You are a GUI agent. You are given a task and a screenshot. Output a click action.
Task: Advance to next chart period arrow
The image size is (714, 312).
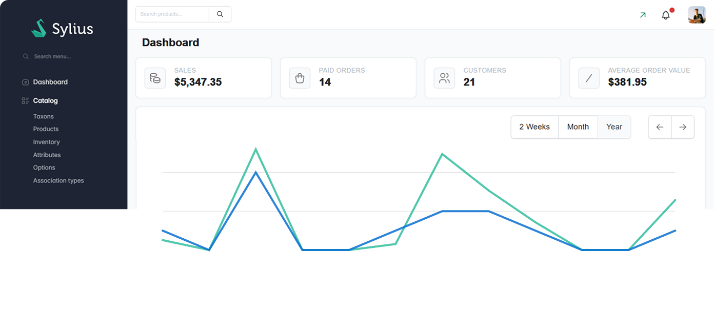click(x=683, y=127)
